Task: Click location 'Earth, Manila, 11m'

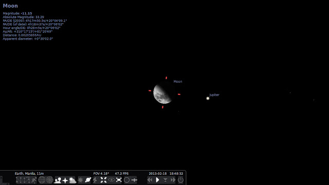Action: [29, 174]
